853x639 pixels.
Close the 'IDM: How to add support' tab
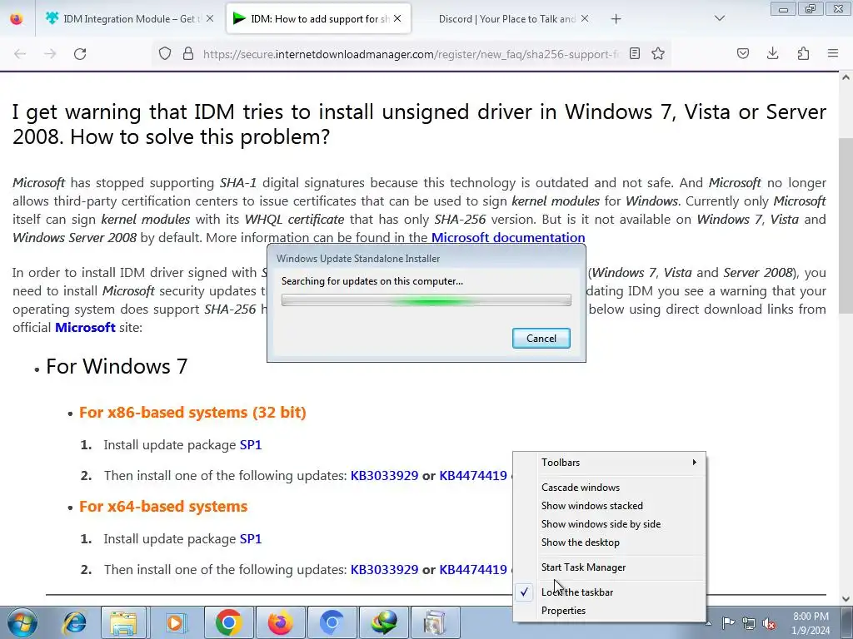click(x=397, y=18)
